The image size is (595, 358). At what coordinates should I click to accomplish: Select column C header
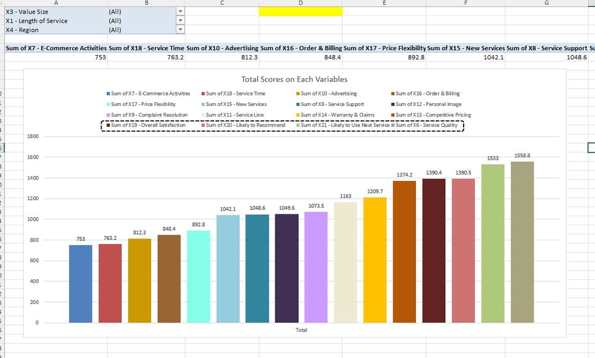(222, 2)
